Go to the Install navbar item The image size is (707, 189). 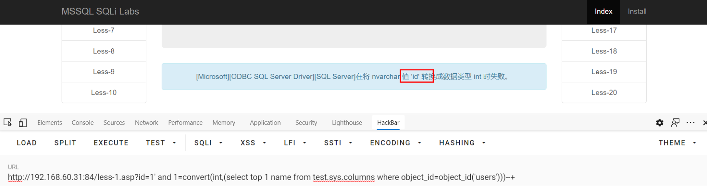tap(637, 12)
